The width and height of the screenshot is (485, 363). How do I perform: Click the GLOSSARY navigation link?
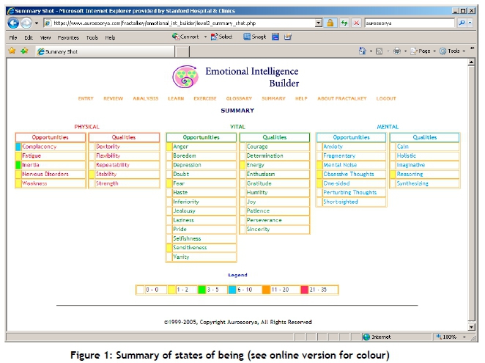239,98
